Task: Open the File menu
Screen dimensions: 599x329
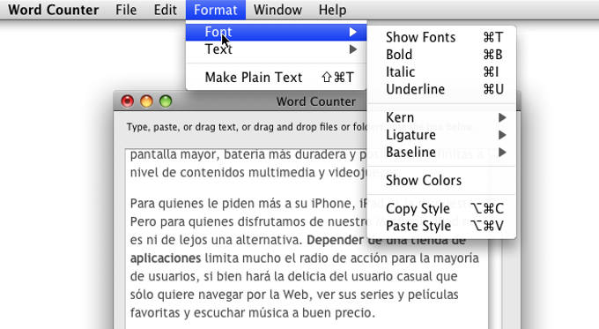Action: point(126,10)
